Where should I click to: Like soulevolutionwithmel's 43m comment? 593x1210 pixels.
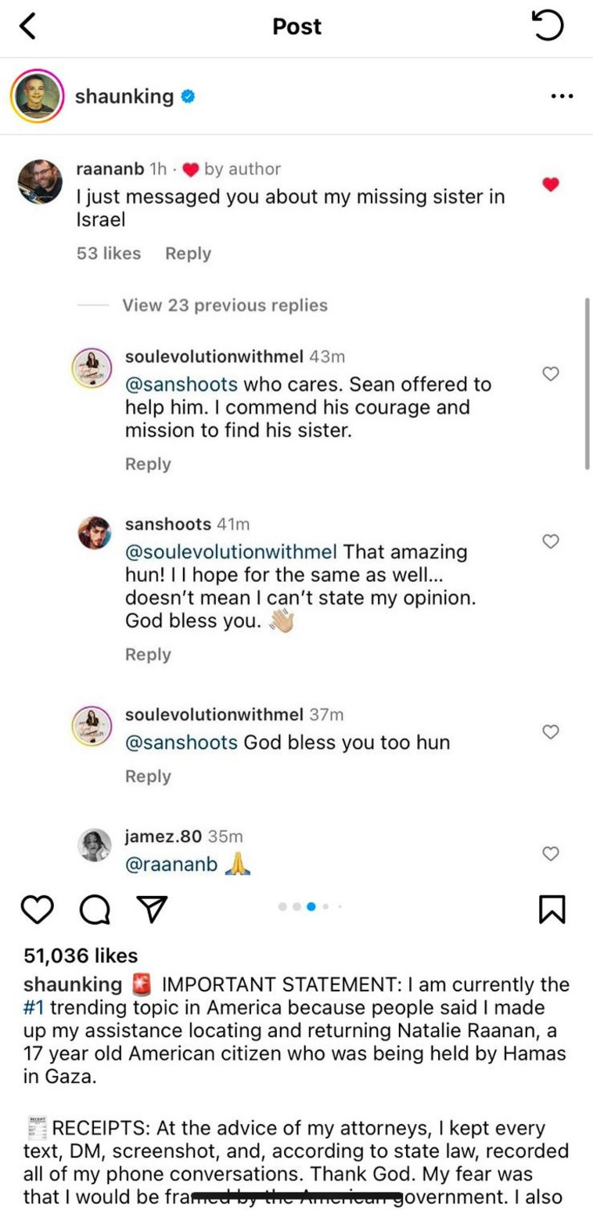[551, 374]
